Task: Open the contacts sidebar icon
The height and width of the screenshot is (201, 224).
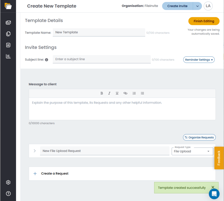Action: tap(8, 45)
